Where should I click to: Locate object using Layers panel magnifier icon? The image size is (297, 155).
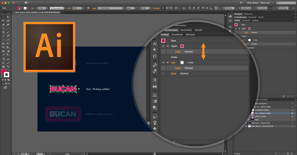276,154
